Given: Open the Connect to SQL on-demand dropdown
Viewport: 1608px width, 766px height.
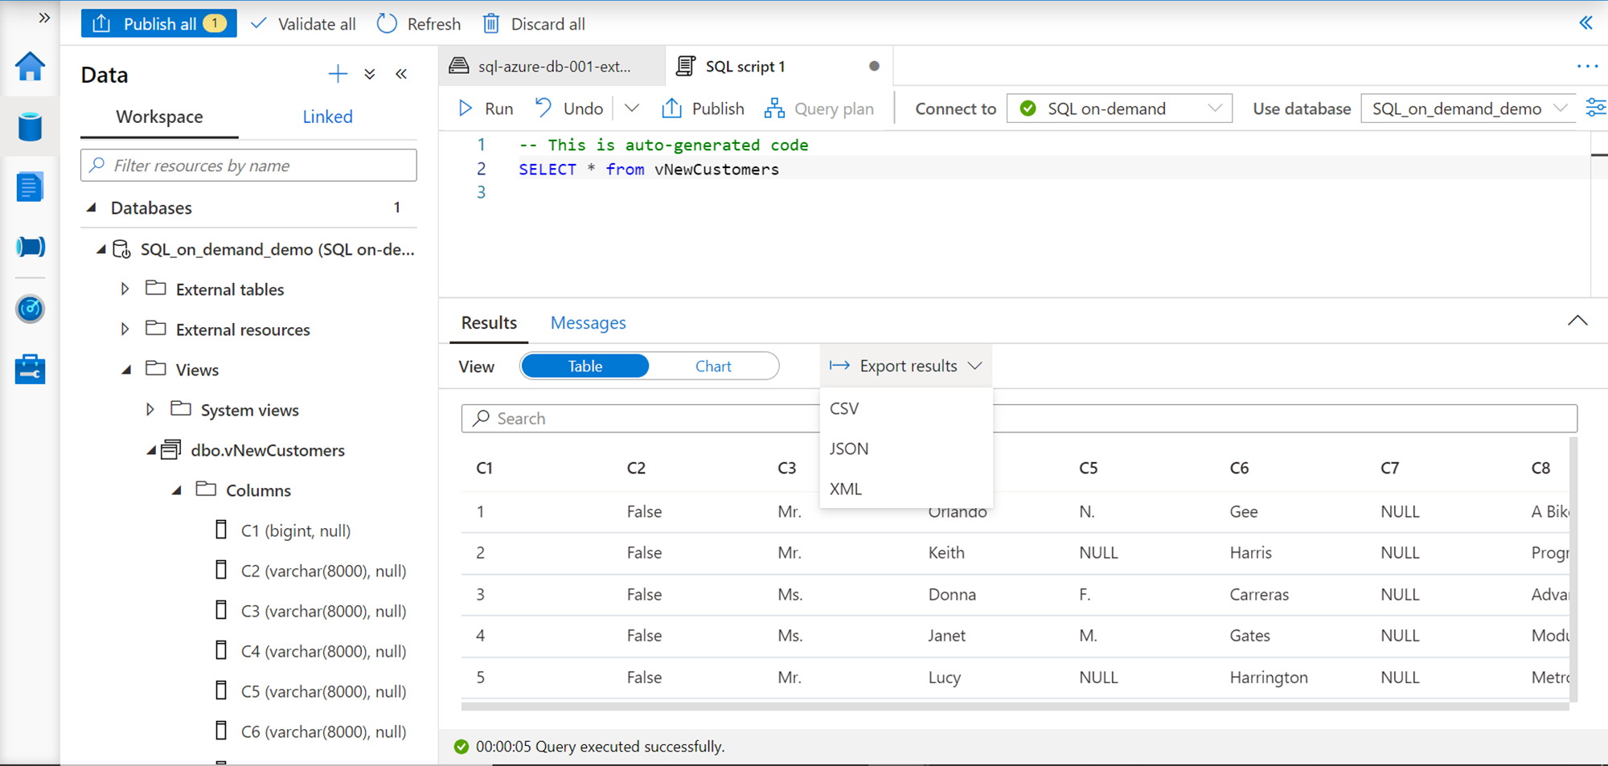Looking at the screenshot, I should 1119,109.
